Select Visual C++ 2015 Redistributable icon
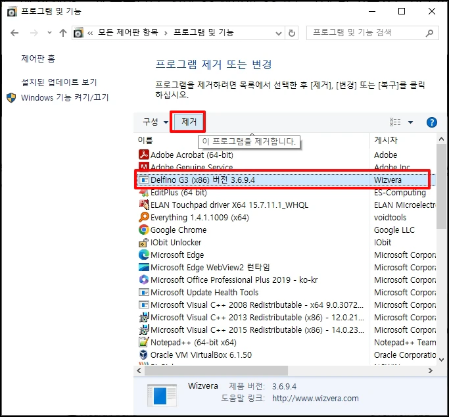Screen dimensions: 449x417 144,330
